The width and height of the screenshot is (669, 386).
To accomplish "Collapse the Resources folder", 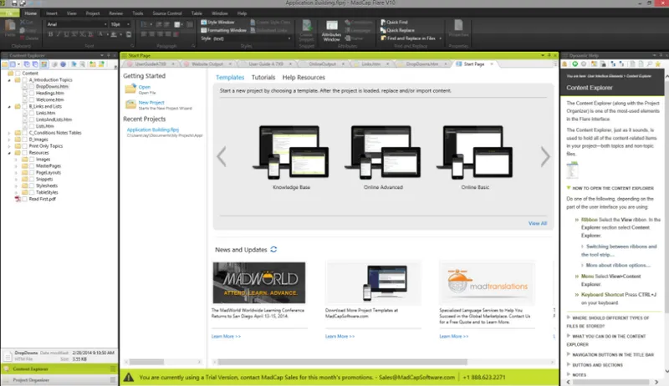I will pyautogui.click(x=9, y=153).
